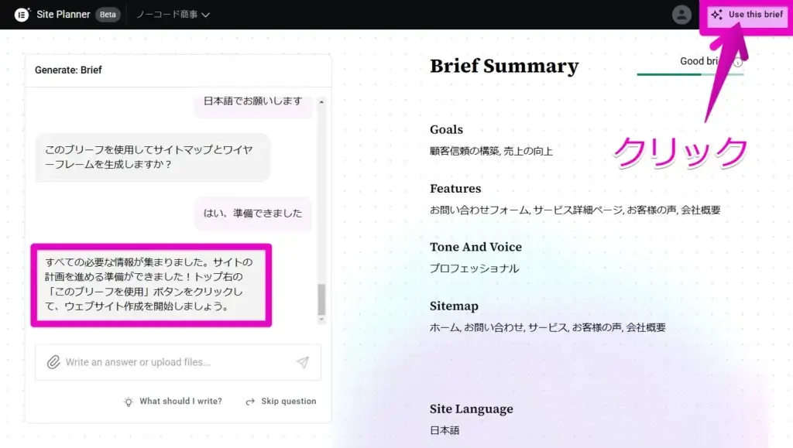The image size is (793, 448).
Task: Click the chat scrollbar thumb
Action: 321,299
